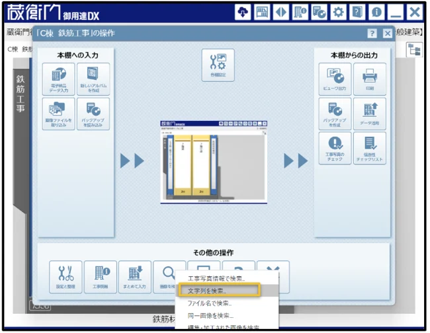Open 信憑性チェックリスト icon

click(x=370, y=149)
